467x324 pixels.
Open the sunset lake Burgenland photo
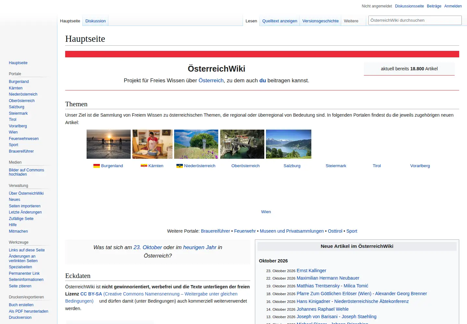109,144
